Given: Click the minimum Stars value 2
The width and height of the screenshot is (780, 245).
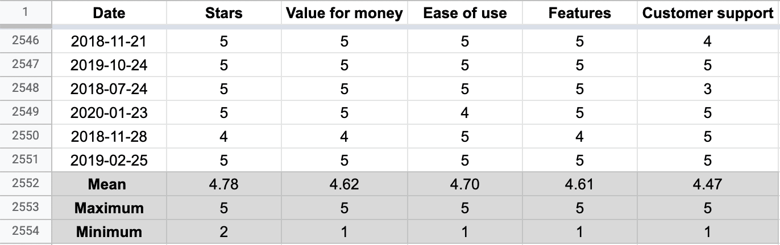Looking at the screenshot, I should point(223,232).
